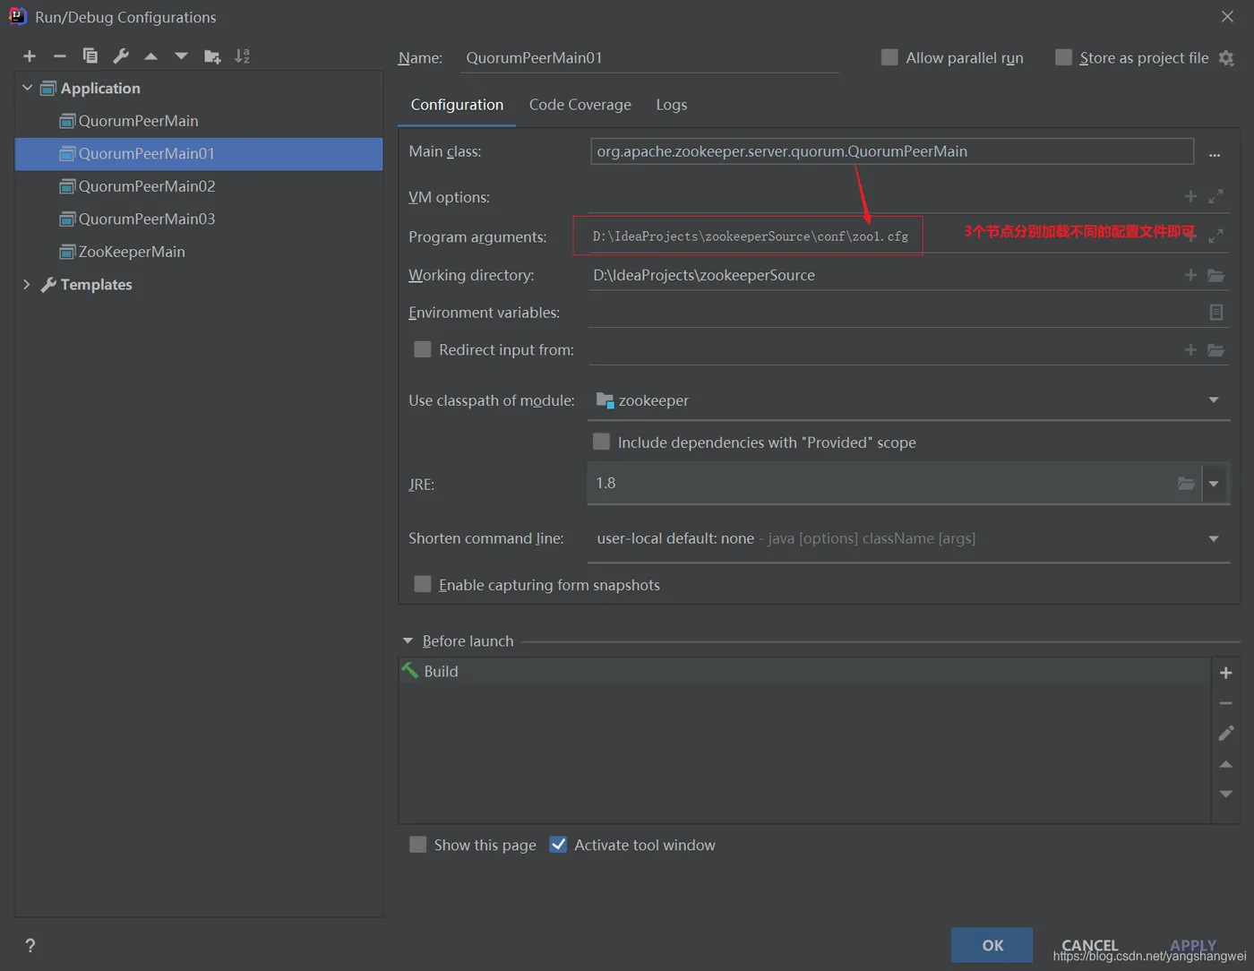This screenshot has width=1254, height=971.
Task: Click the VM options input field
Action: (885, 197)
